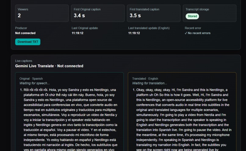Select the First Original caption card
Screen dimensions: 246x151
pyautogui.click(x=98, y=13)
